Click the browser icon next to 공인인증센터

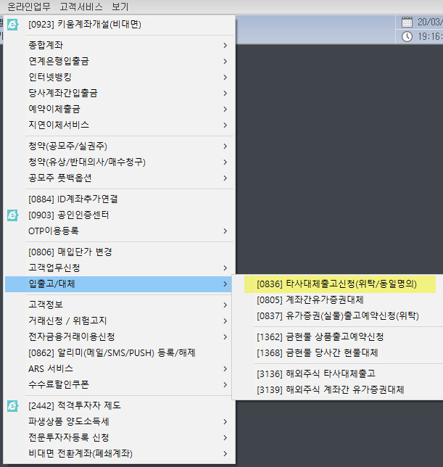pos(13,215)
